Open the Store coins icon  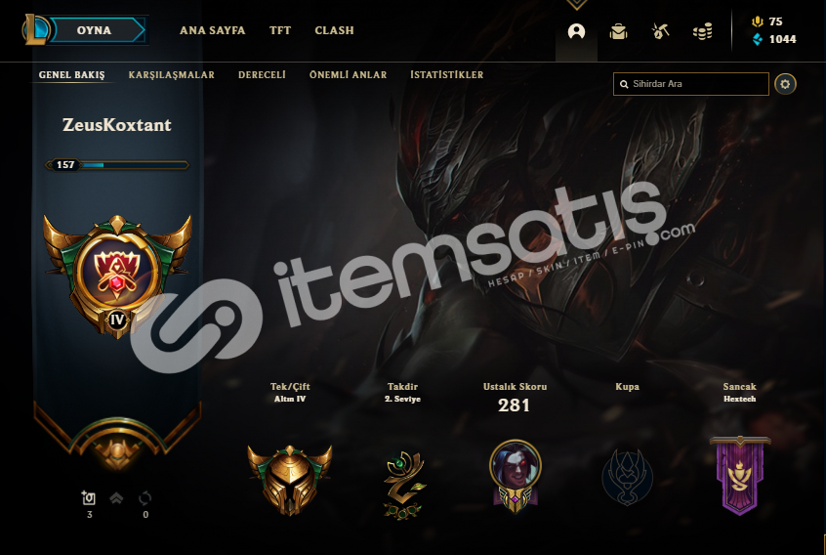point(703,31)
